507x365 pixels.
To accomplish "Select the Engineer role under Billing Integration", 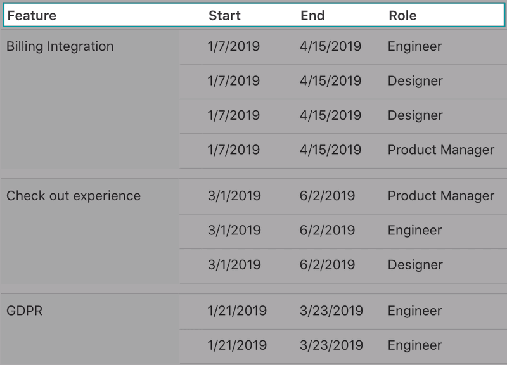I will click(x=414, y=47).
